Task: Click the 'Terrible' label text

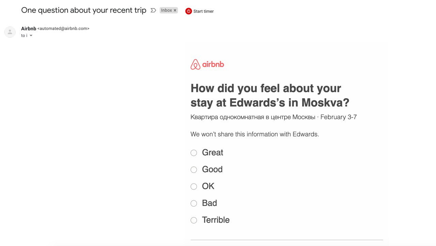Action: [x=216, y=220]
